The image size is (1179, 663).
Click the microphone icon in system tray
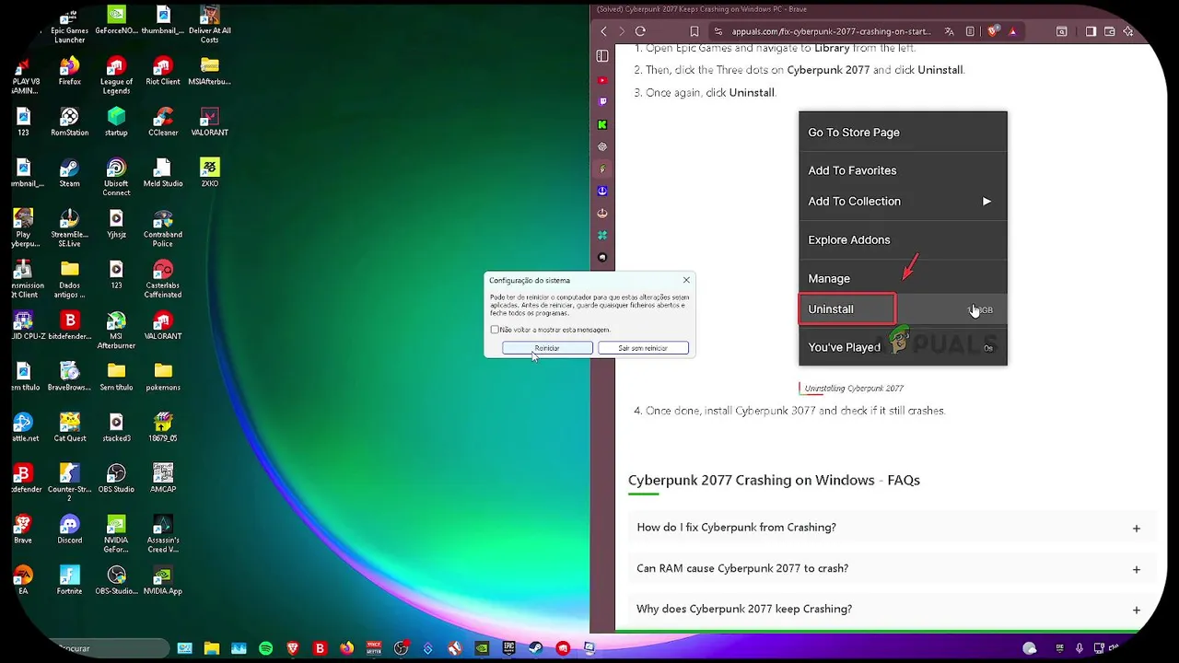1080,648
